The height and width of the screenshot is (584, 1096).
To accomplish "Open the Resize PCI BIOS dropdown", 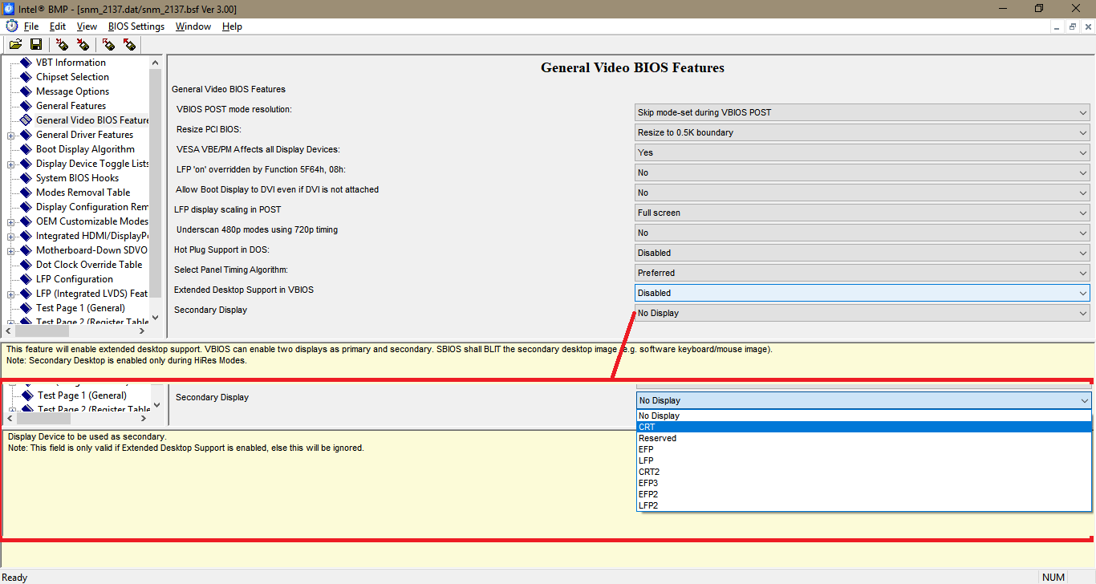I will click(x=863, y=132).
